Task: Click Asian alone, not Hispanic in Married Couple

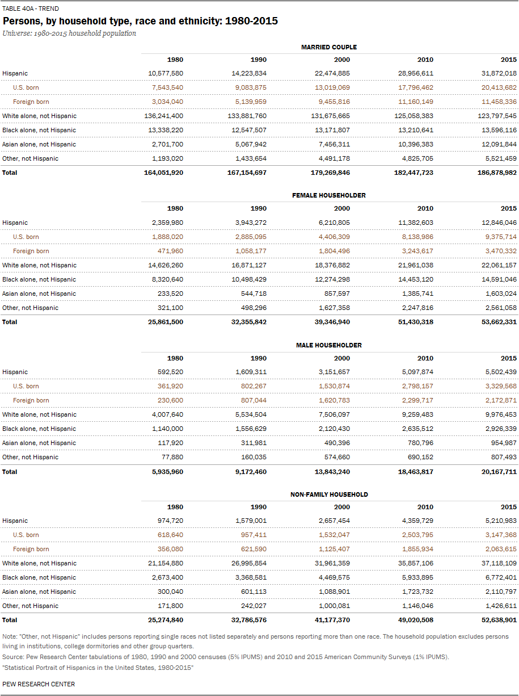Action: coord(39,144)
